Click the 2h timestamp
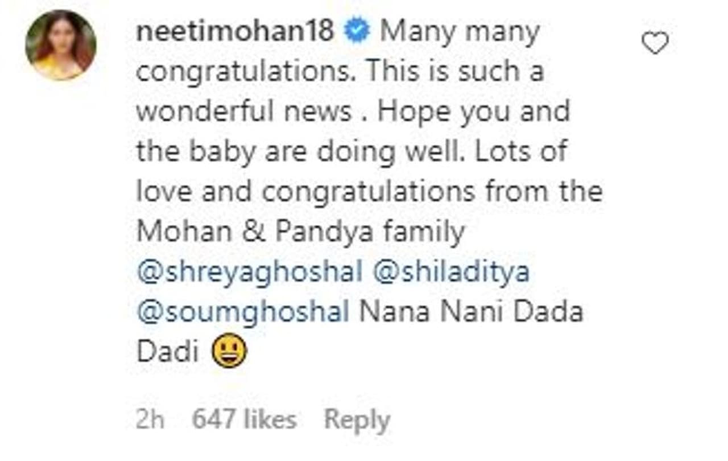Viewport: 728px width, 461px height. pos(150,421)
